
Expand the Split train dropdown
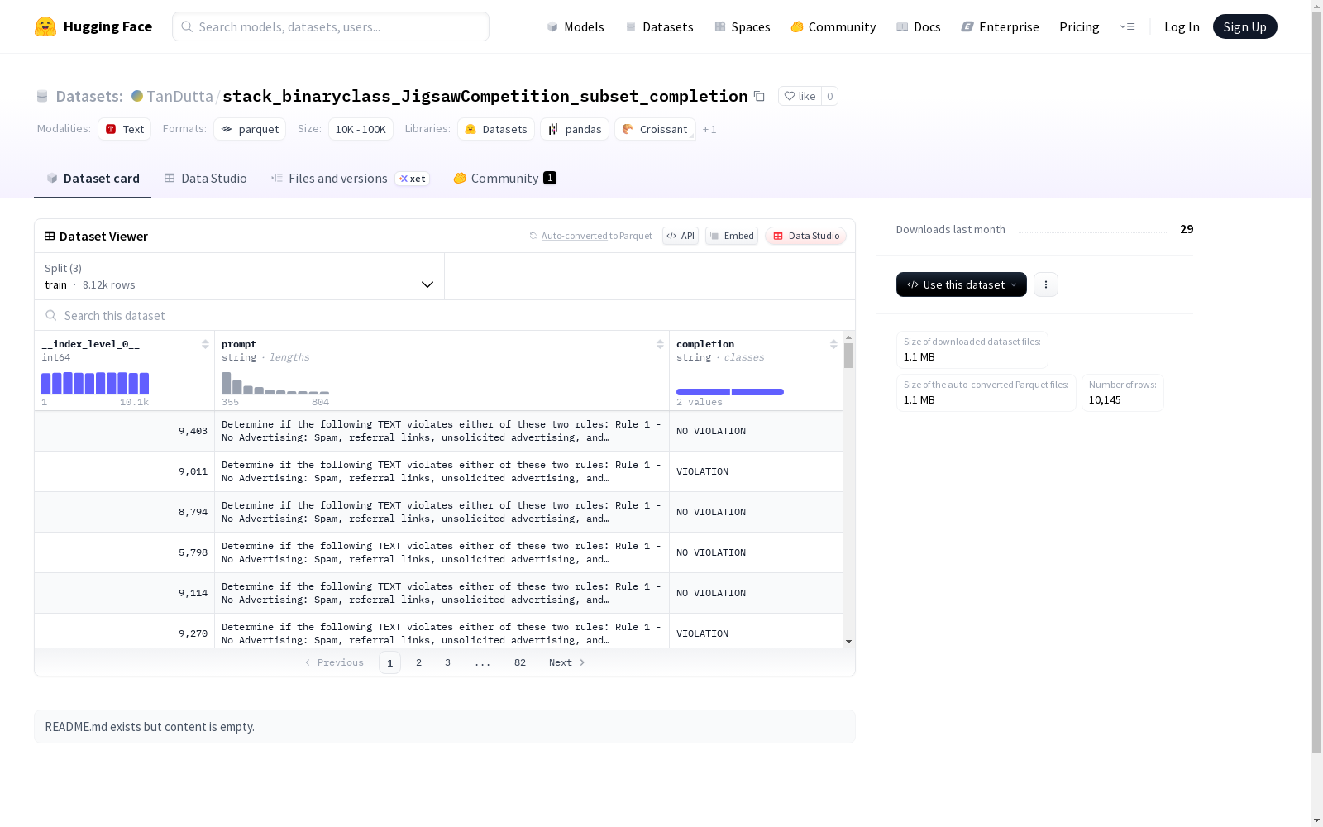[239, 276]
